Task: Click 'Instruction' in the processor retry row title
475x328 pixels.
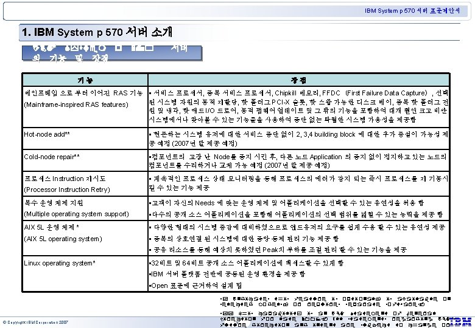Action: click(x=66, y=179)
